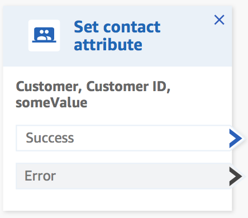
Task: Click the white block body beside someValue
Action: click(158, 103)
